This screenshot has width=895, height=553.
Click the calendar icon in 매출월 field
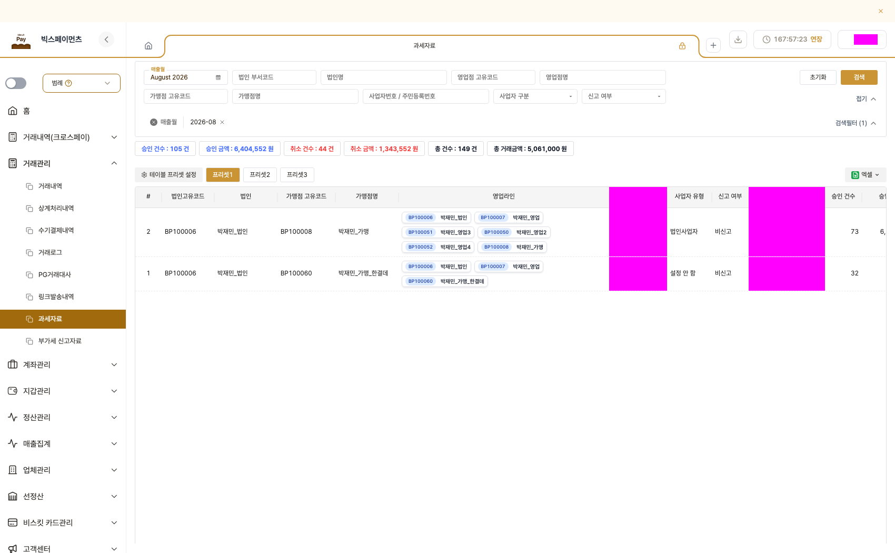[218, 77]
